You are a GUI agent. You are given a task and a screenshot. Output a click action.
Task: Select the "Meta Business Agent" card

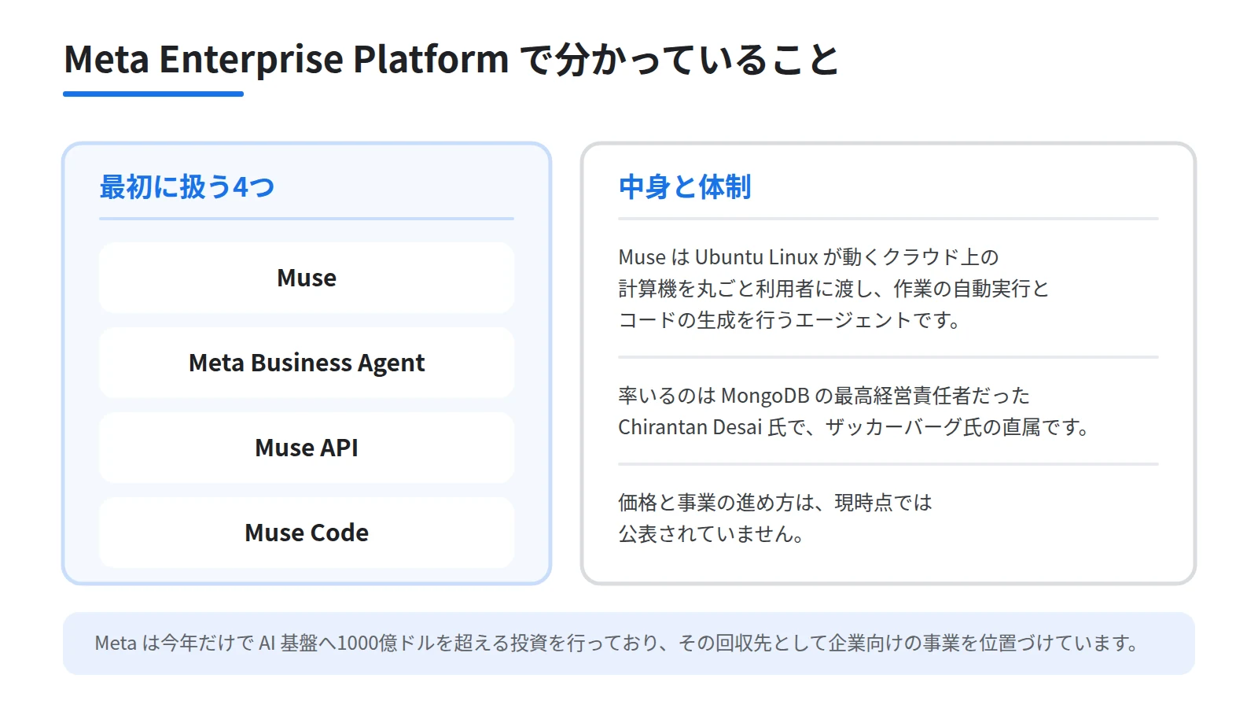click(307, 363)
